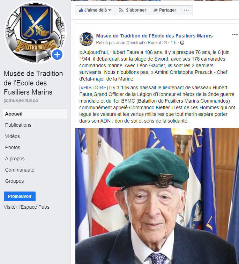Screen dimensions: 239x264
Task: Open the post options three-dots menu
Action: (x=235, y=35)
